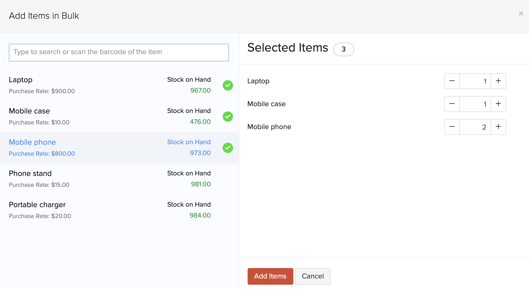This screenshot has height=292, width=529.
Task: Click the plus icon beside Mobile case quantity
Action: pos(498,104)
